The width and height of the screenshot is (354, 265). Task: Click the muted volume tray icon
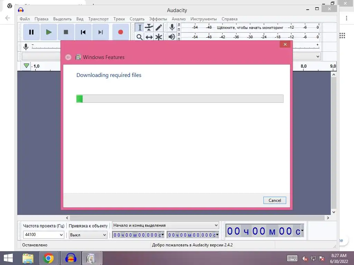pyautogui.click(x=305, y=258)
